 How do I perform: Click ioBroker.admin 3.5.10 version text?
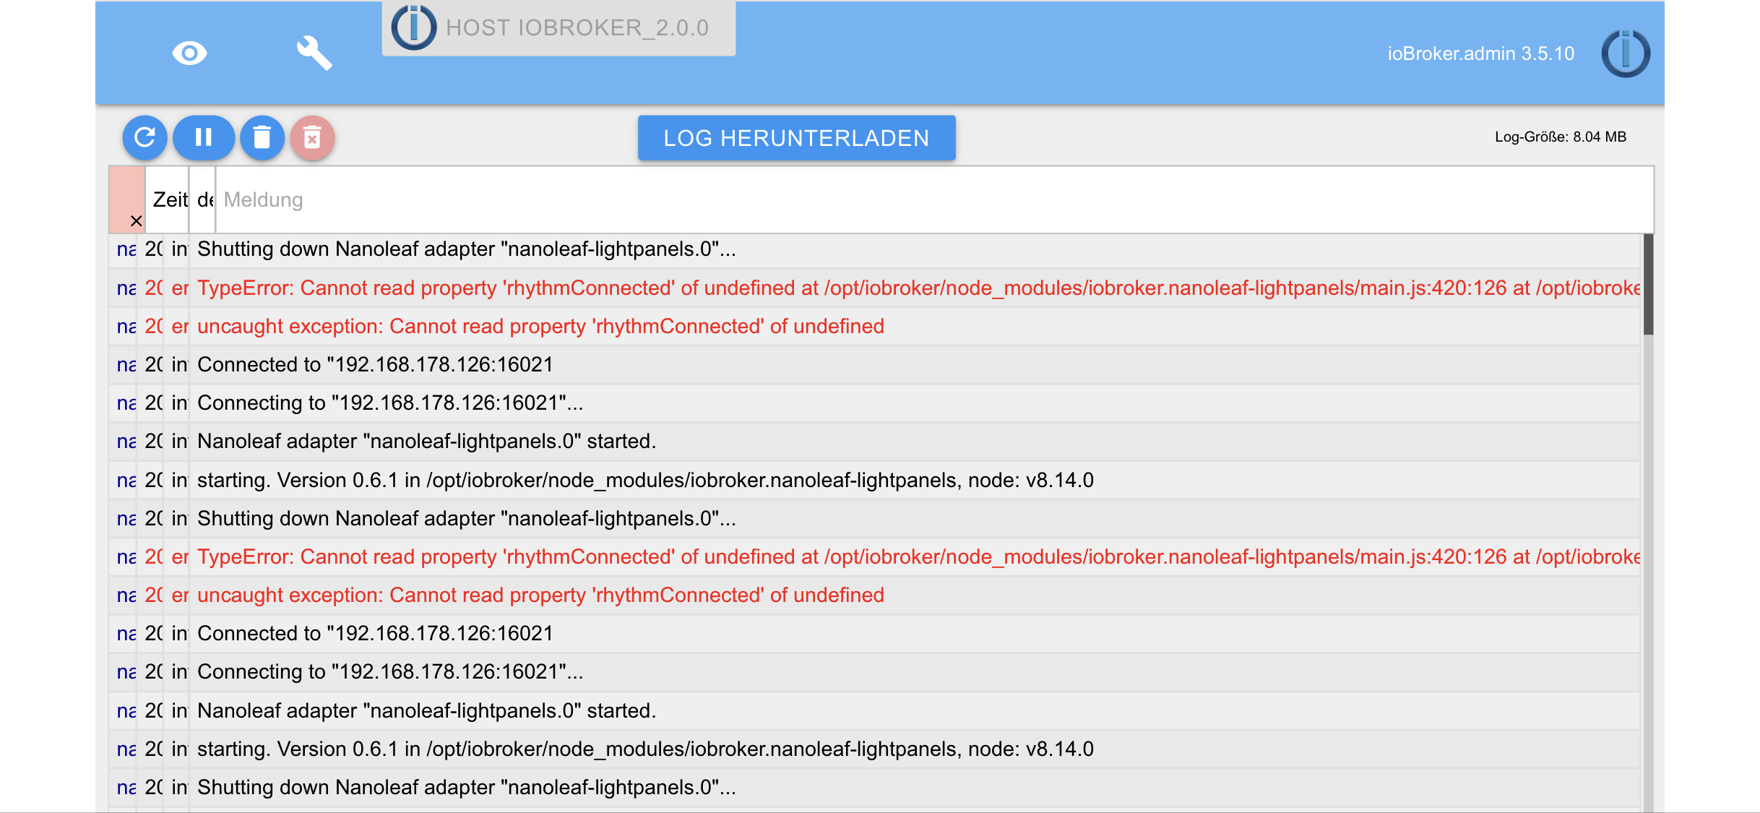pyautogui.click(x=1480, y=53)
